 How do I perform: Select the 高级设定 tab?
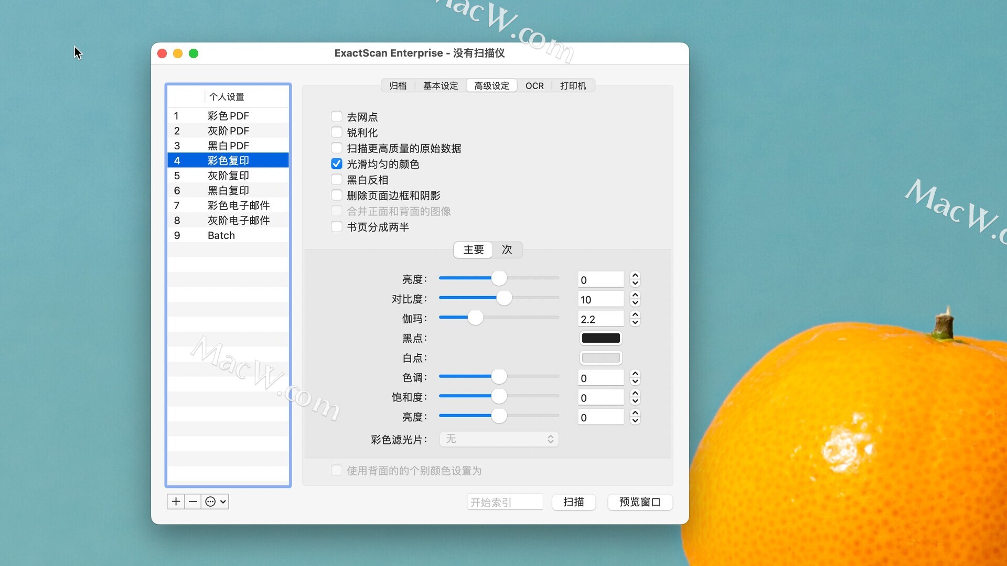click(x=491, y=85)
